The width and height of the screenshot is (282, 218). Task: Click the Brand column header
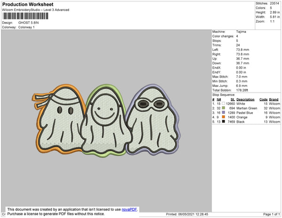[274, 100]
